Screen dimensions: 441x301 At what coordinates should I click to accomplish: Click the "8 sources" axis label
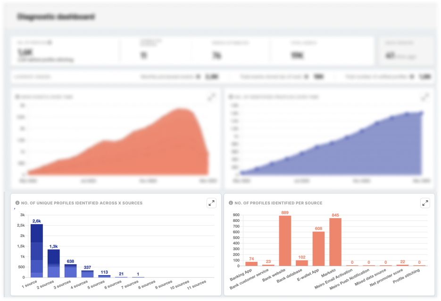[147, 284]
